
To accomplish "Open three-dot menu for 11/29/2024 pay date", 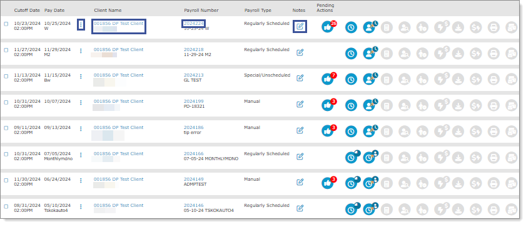I will 81,51.
